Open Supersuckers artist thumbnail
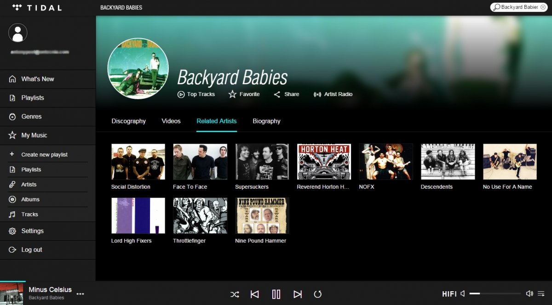 pos(262,162)
